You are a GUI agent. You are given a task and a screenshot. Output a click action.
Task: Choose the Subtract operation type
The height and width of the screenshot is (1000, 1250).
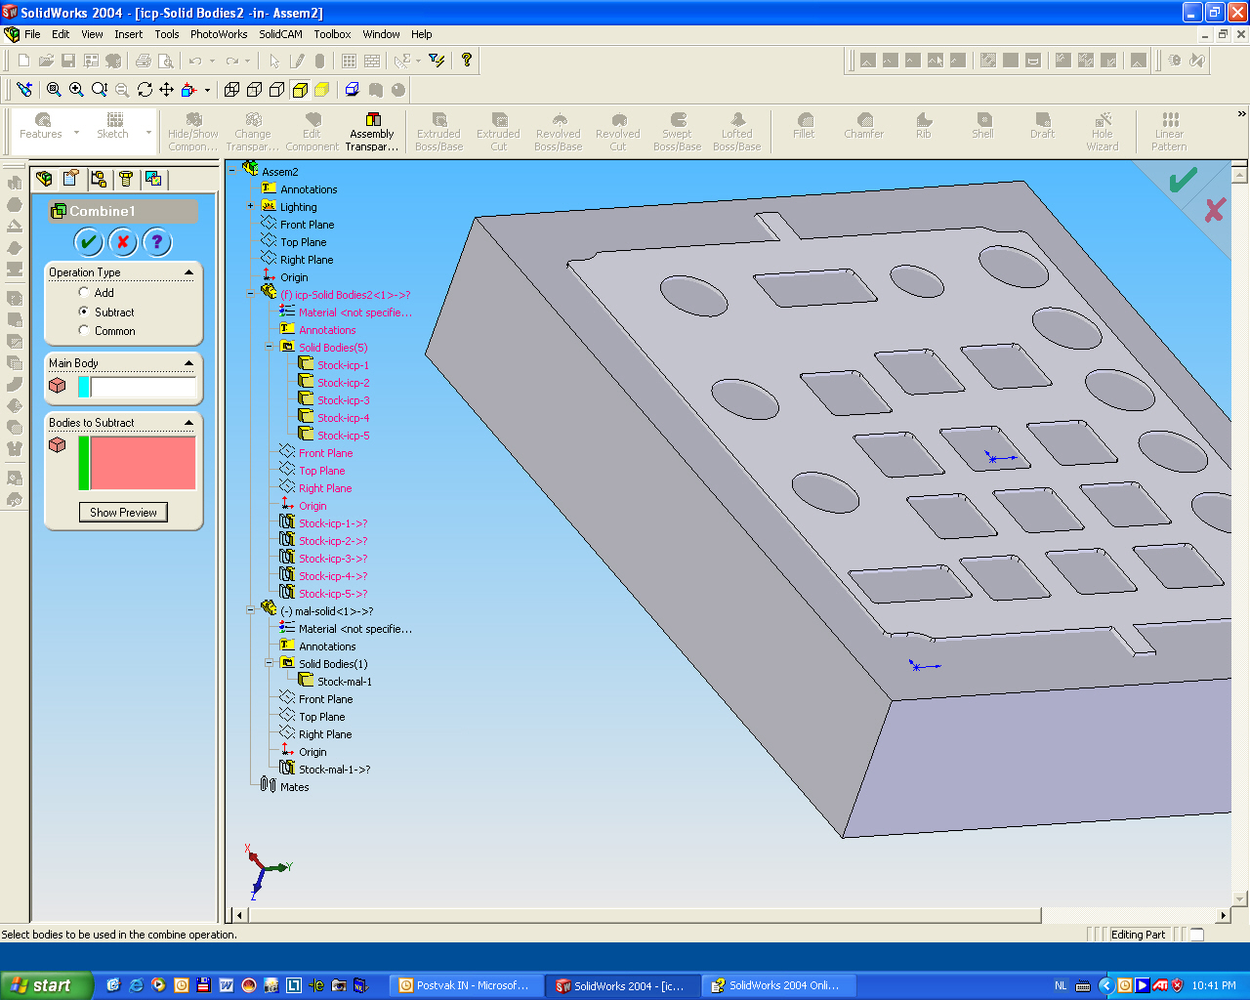pyautogui.click(x=84, y=312)
